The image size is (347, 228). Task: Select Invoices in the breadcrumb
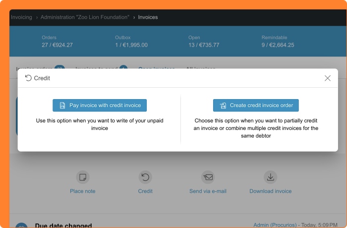(x=148, y=17)
